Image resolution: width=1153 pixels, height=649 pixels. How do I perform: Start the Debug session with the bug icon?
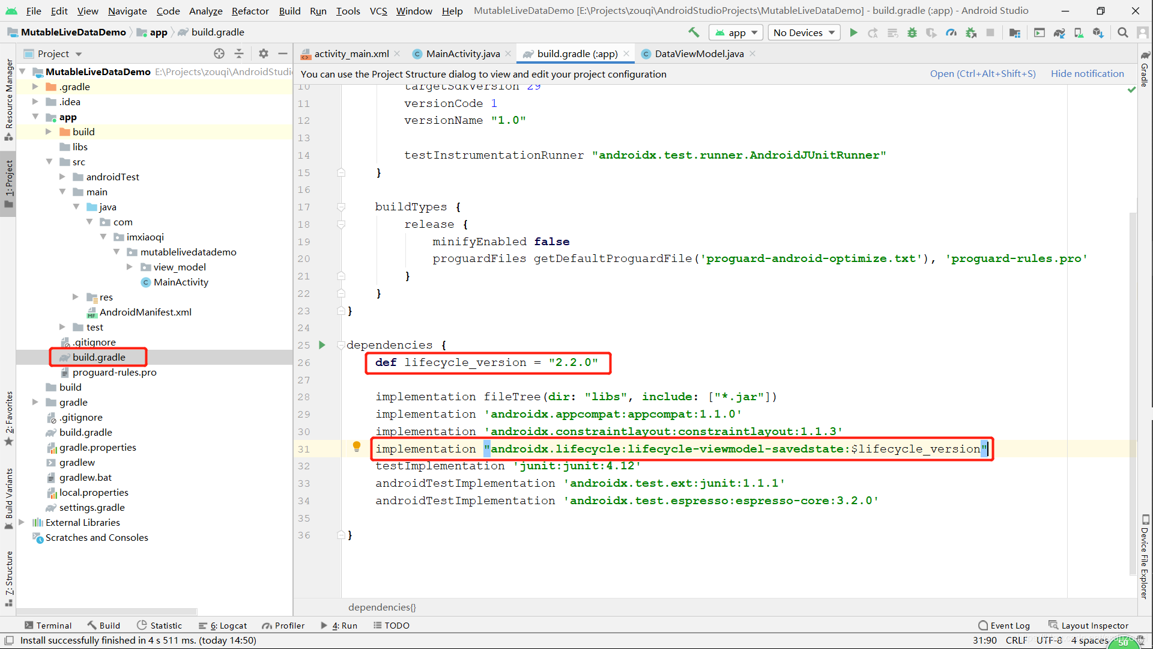pos(912,32)
